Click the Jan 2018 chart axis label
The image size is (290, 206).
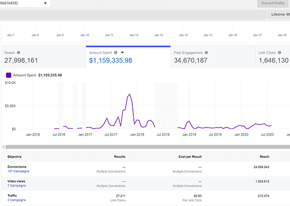(137, 135)
